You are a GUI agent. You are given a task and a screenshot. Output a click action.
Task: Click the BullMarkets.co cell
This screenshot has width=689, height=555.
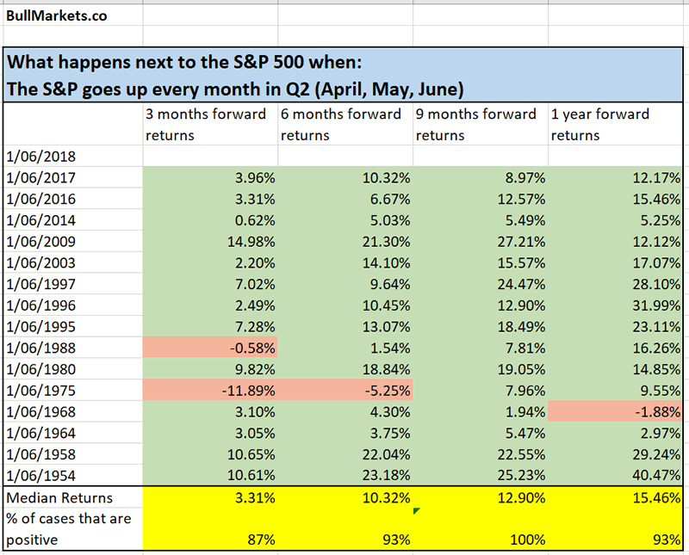point(59,15)
